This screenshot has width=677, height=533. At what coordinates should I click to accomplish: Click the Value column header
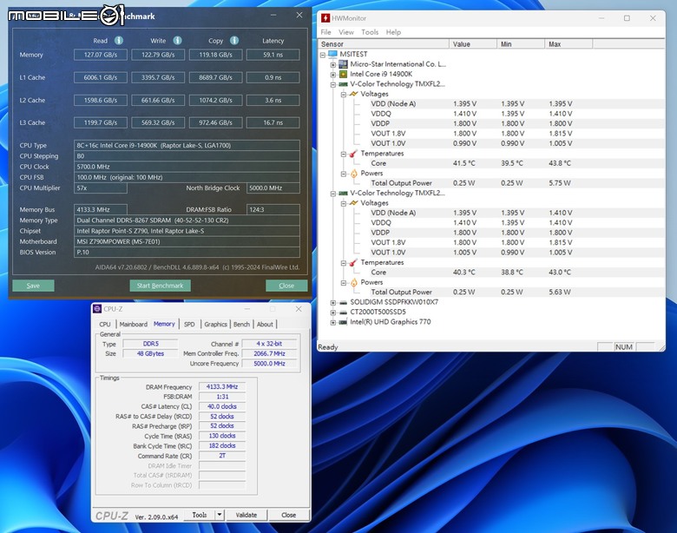473,44
